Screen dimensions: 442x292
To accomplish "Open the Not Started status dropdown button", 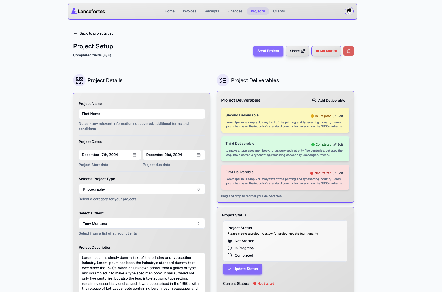I will pyautogui.click(x=326, y=51).
